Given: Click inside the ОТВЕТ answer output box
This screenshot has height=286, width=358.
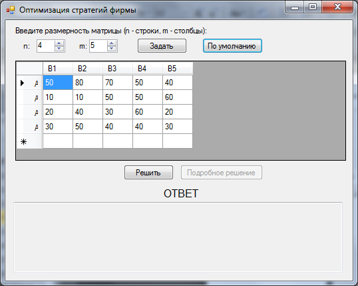Looking at the screenshot, I should click(178, 237).
